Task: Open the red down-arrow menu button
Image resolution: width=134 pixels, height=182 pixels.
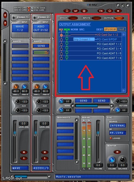Action: [118, 11]
